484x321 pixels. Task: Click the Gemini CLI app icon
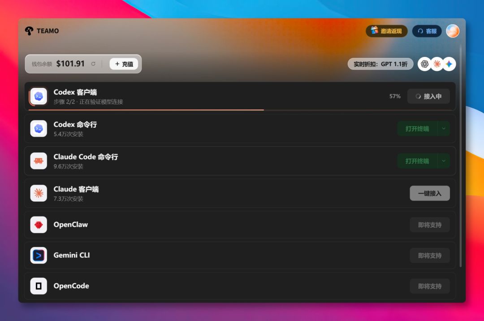(x=39, y=255)
